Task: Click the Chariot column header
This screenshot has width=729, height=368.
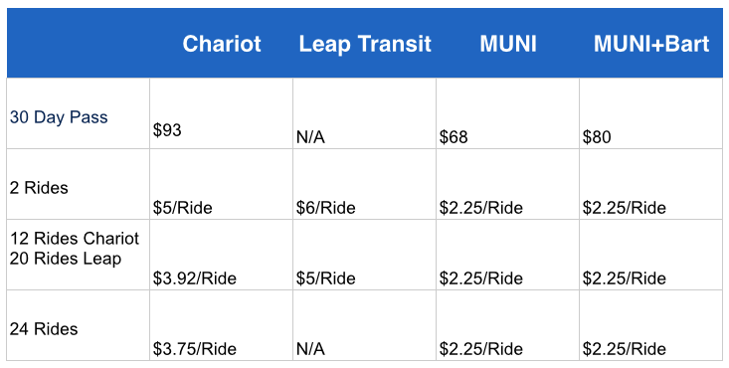Action: point(222,44)
